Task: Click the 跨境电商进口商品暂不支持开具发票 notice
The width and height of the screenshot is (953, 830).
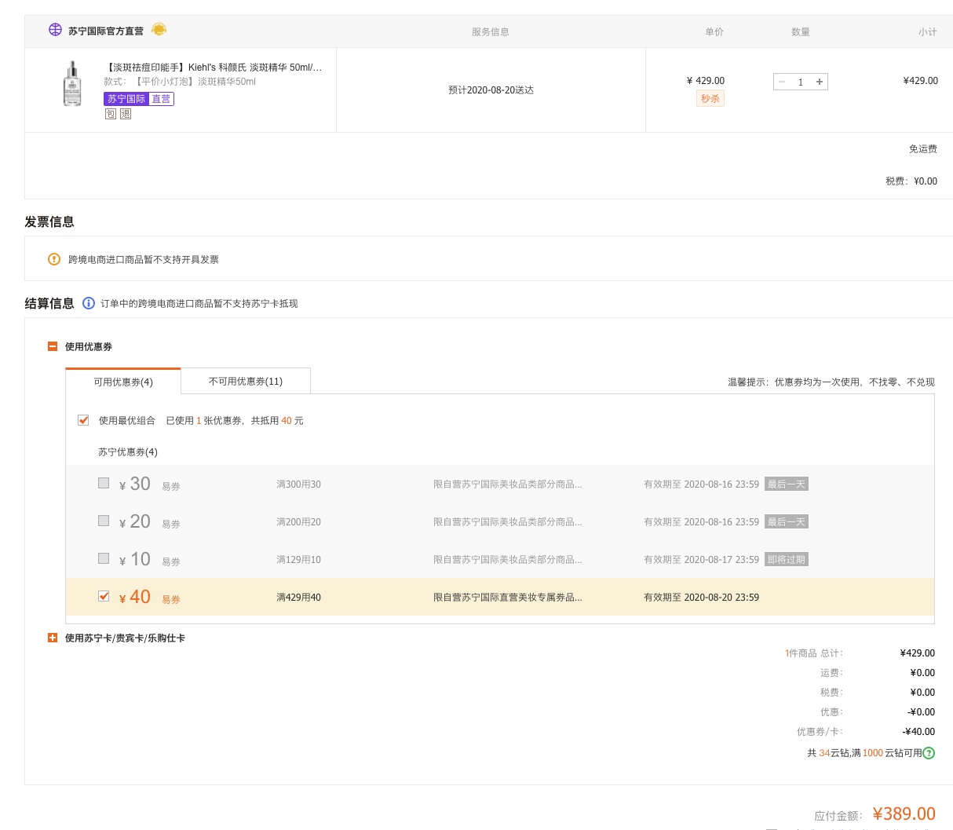Action: pos(144,260)
